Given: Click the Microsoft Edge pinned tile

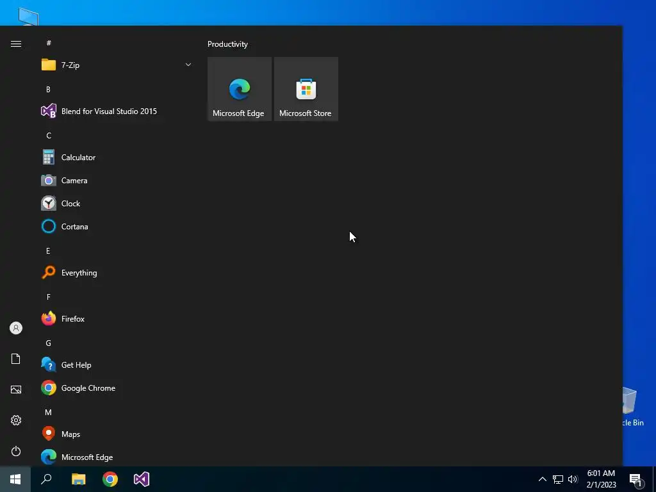Looking at the screenshot, I should (240, 89).
